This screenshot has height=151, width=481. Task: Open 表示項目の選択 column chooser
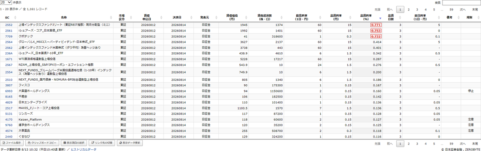(x=74, y=143)
